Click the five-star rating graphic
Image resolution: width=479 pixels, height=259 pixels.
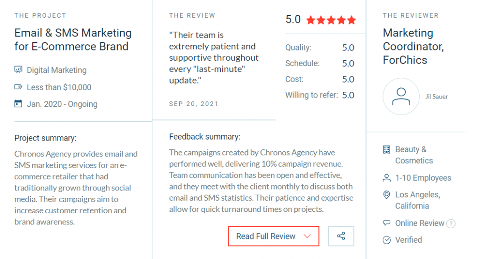click(331, 20)
